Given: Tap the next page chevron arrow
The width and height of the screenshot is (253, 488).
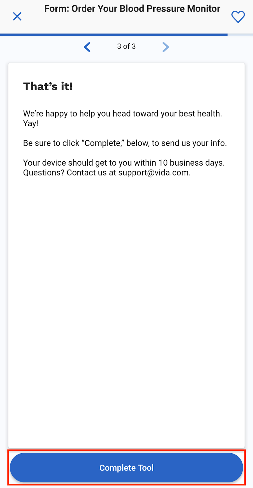Looking at the screenshot, I should pos(166,47).
